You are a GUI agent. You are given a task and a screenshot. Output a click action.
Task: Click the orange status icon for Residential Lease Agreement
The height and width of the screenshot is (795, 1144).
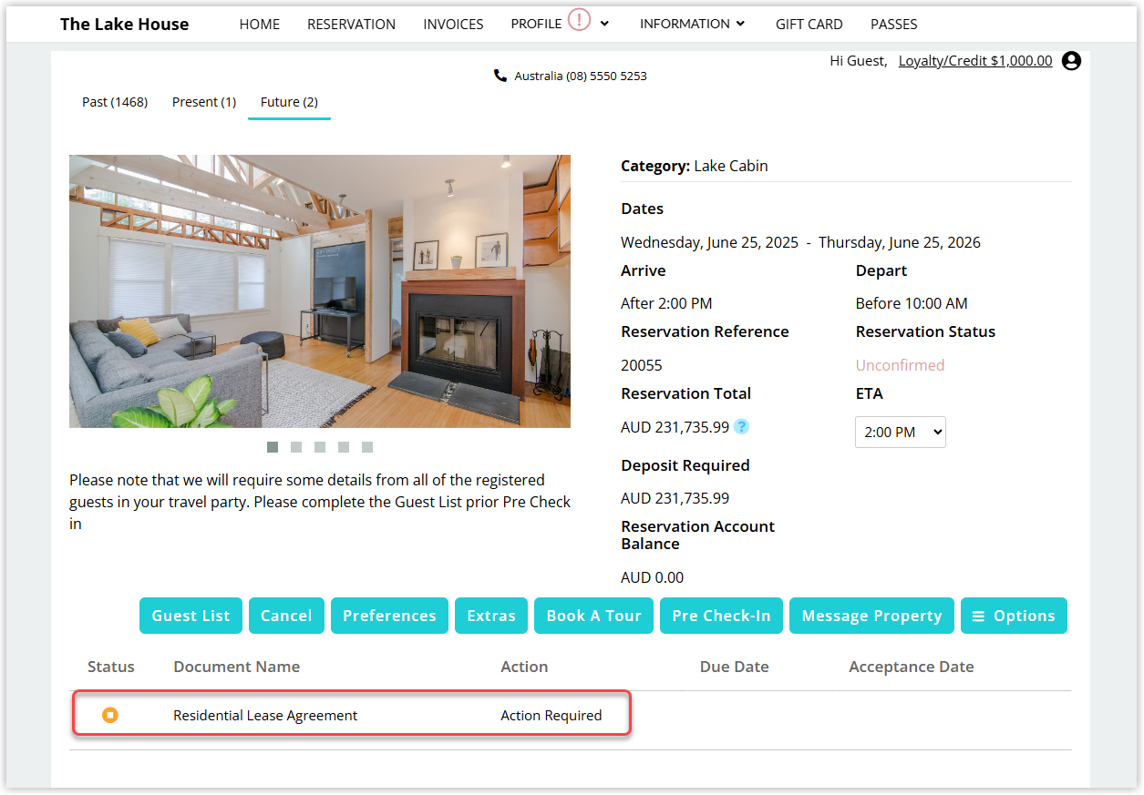pyautogui.click(x=110, y=715)
